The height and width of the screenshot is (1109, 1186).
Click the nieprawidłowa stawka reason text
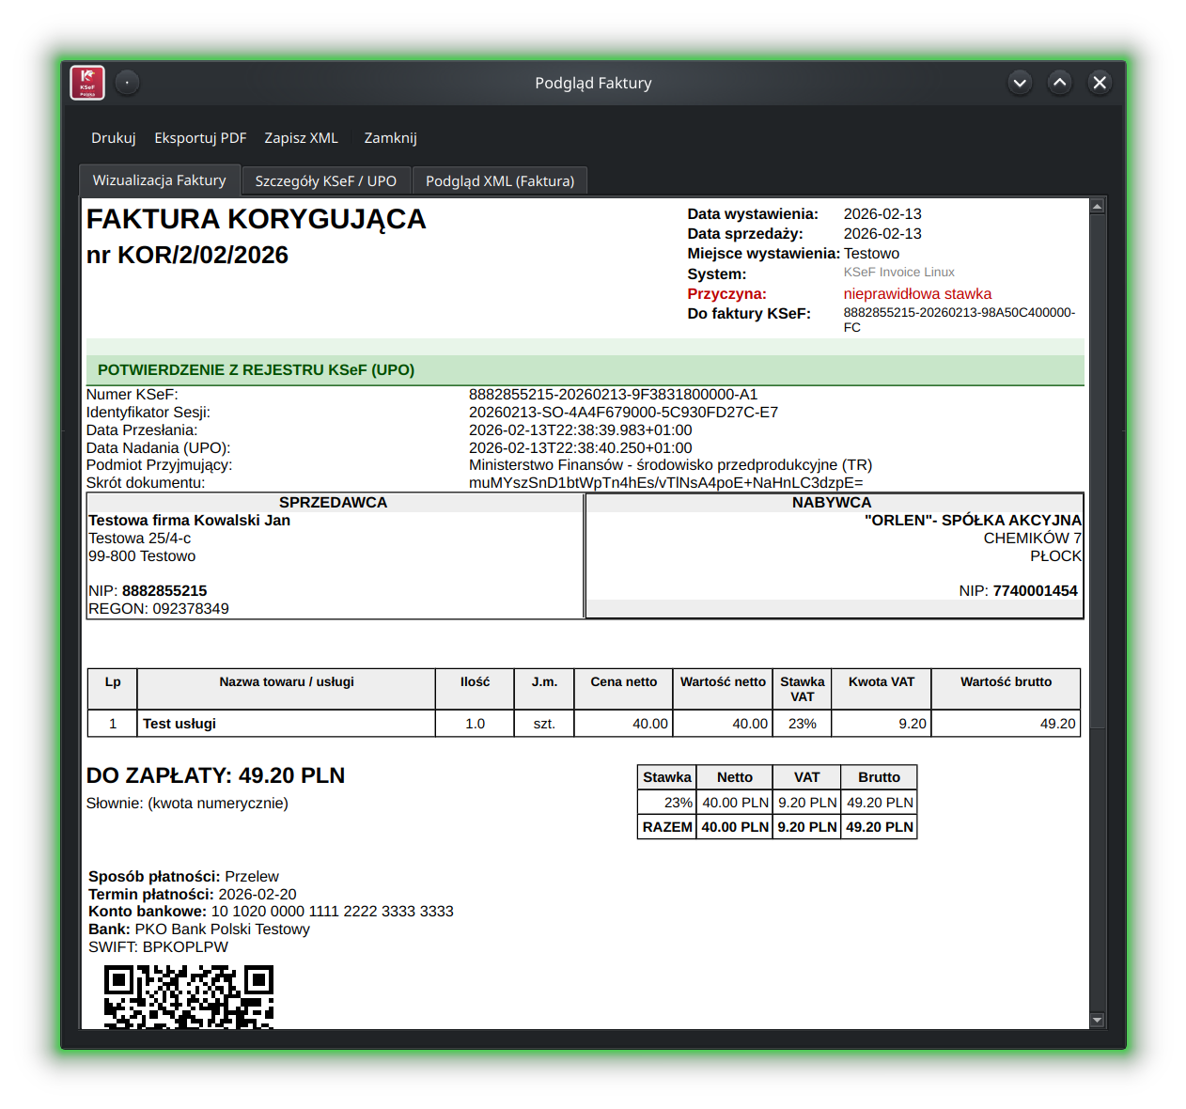coord(917,293)
